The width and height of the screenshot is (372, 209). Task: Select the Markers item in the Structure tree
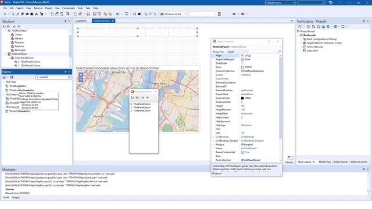coord(19,39)
